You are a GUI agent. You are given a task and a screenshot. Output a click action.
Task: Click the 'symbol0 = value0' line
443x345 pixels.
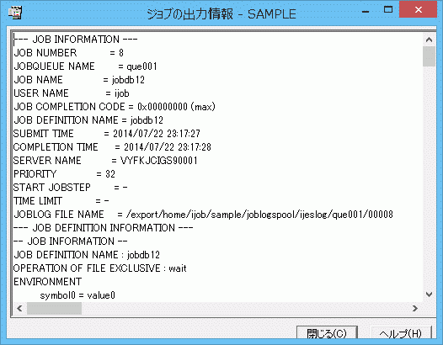77,295
